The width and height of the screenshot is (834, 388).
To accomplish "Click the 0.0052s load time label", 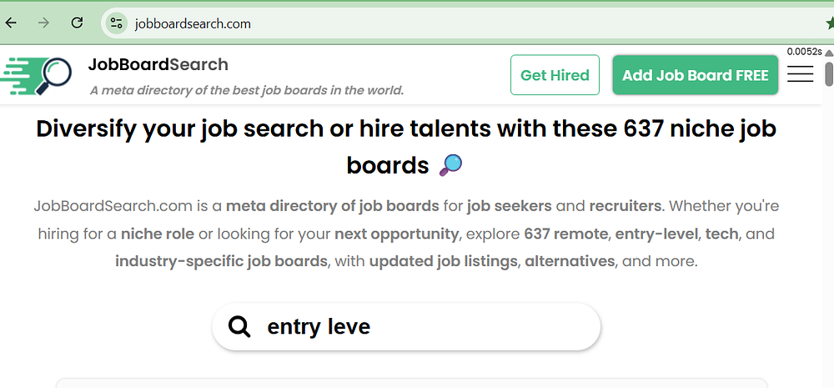I will 804,53.
